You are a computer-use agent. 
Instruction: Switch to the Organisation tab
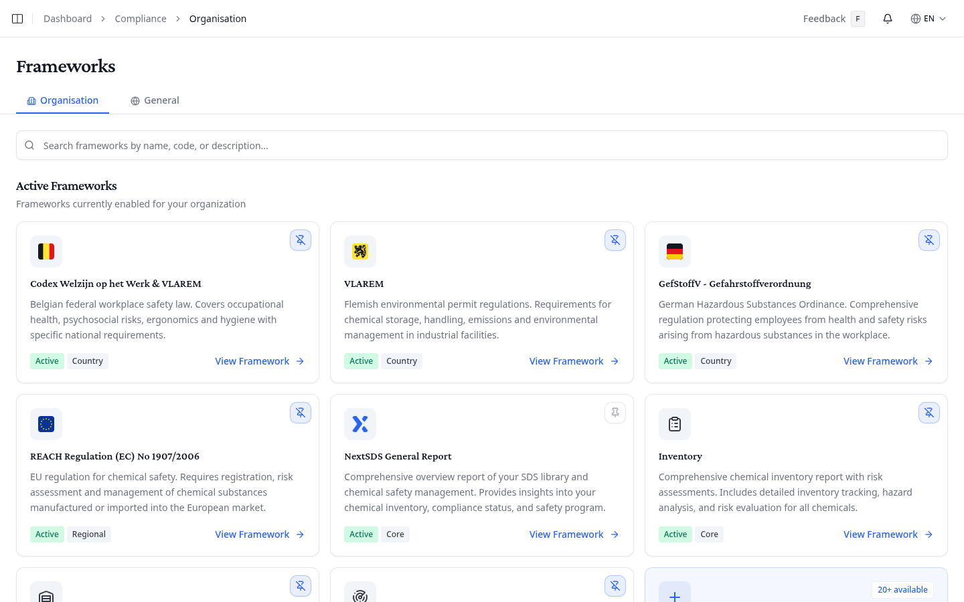click(62, 100)
